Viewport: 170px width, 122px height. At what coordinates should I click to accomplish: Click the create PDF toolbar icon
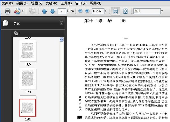pos(17,11)
